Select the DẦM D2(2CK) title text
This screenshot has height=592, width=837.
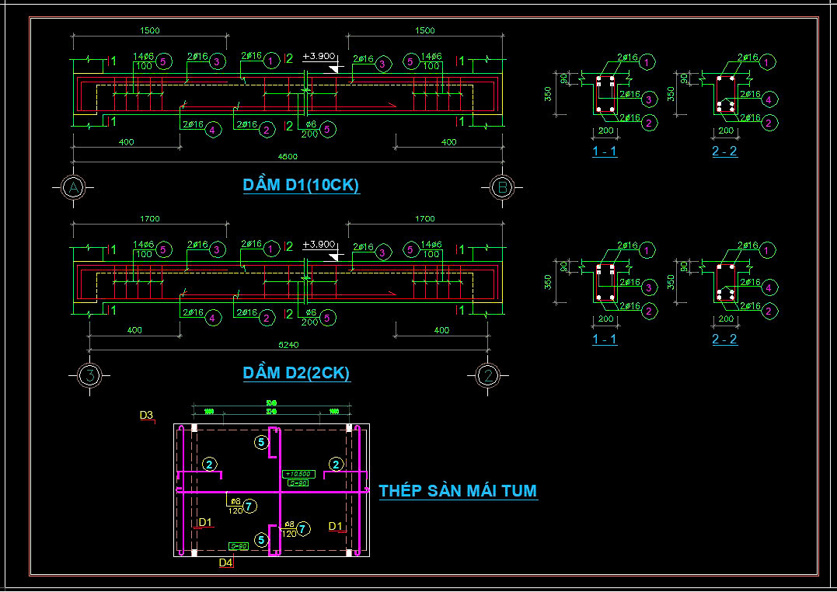(297, 372)
